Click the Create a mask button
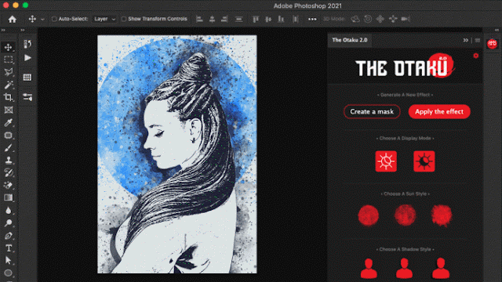 pos(372,111)
